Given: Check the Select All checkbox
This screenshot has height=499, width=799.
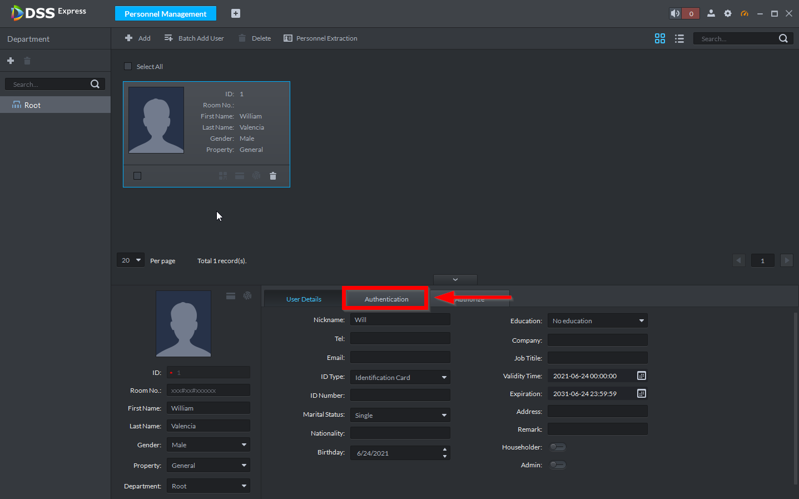Looking at the screenshot, I should (x=128, y=66).
